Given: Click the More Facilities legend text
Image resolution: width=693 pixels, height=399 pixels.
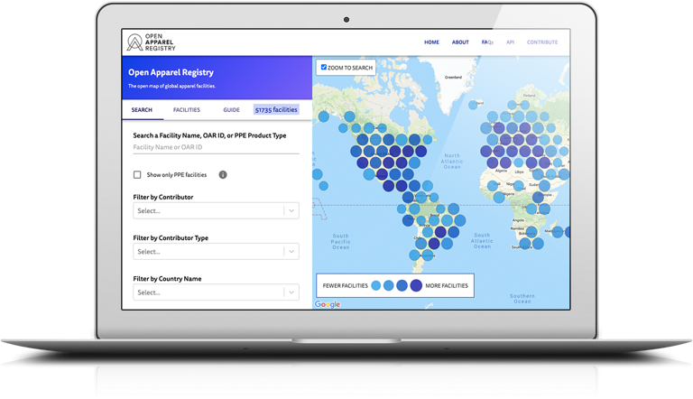Looking at the screenshot, I should 447,286.
